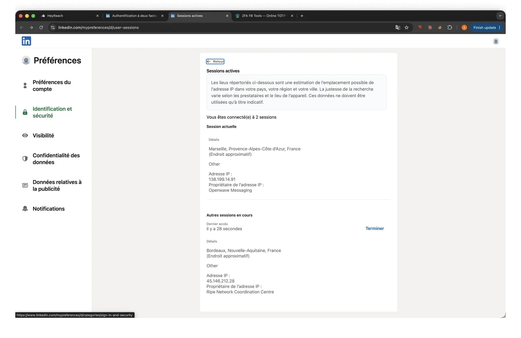Click the text Bordeaux, Nouvelle-Aquitaine, France
The width and height of the screenshot is (521, 338).
244,250
